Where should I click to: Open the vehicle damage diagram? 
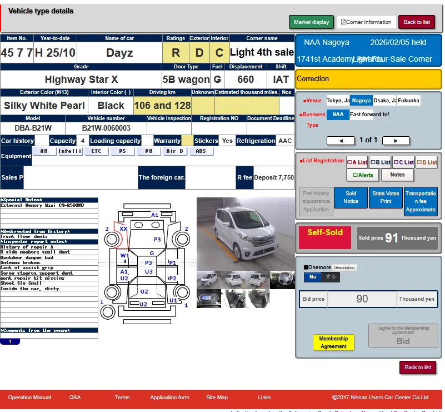coord(147,264)
